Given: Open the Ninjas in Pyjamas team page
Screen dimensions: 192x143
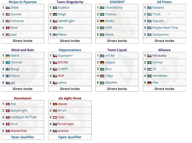Looking at the screenshot, I should click(x=23, y=2).
